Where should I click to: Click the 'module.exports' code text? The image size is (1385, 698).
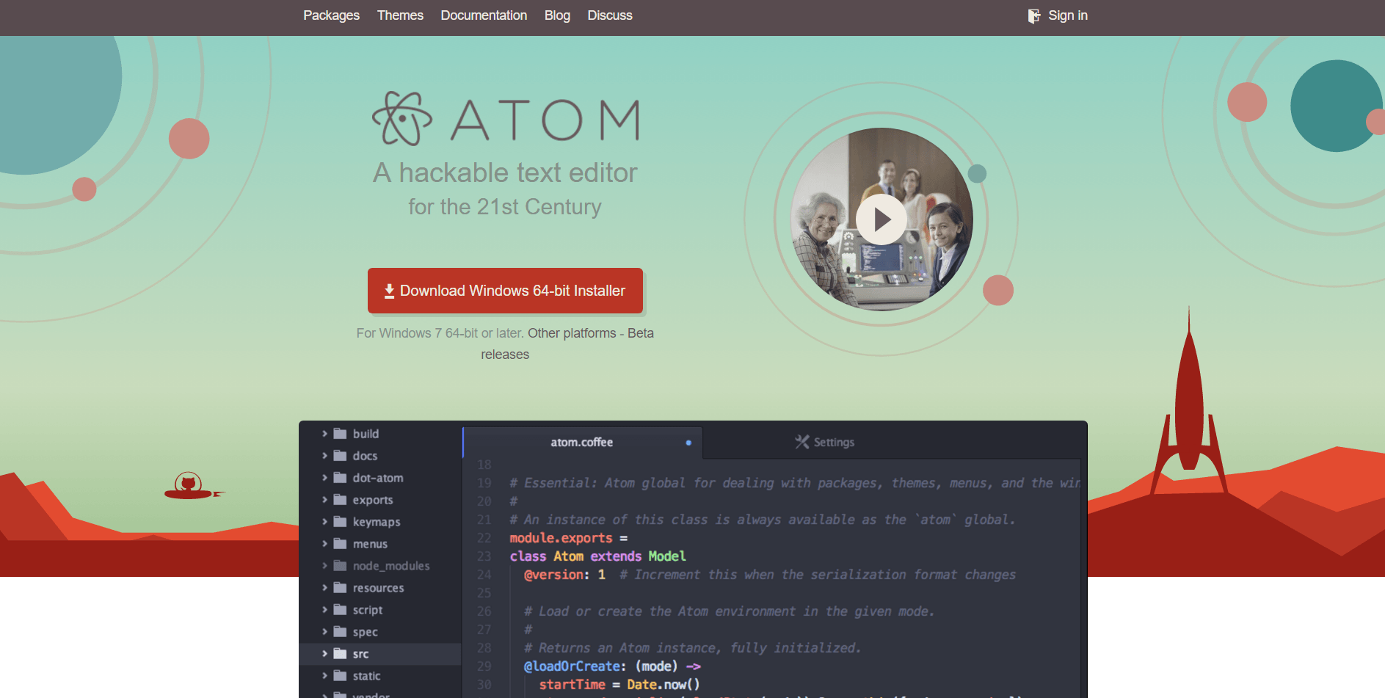(x=561, y=538)
